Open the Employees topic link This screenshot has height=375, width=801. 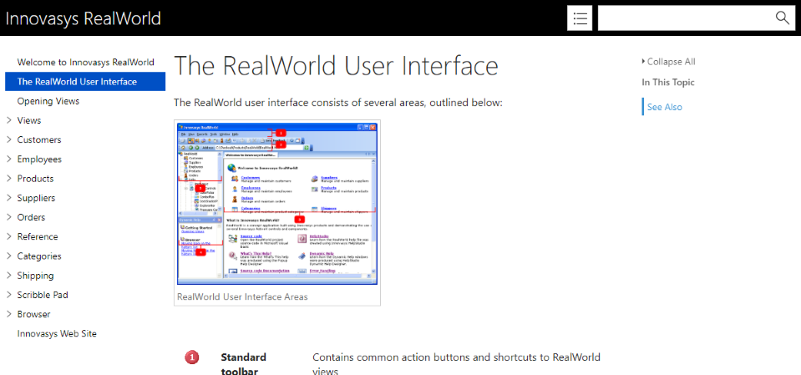(39, 160)
